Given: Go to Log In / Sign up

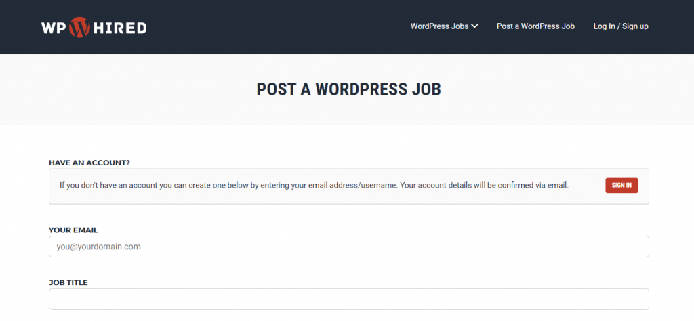Looking at the screenshot, I should [621, 26].
